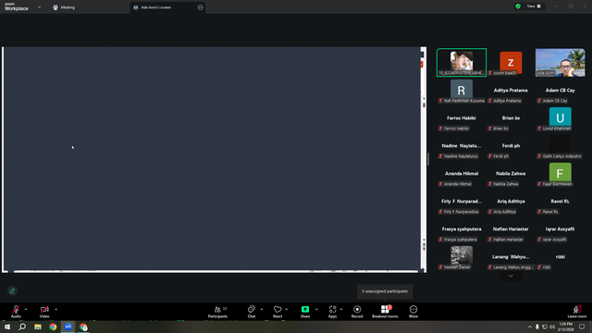Open File Explorer from the taskbar
This screenshot has height=333, width=592.
(x=38, y=327)
